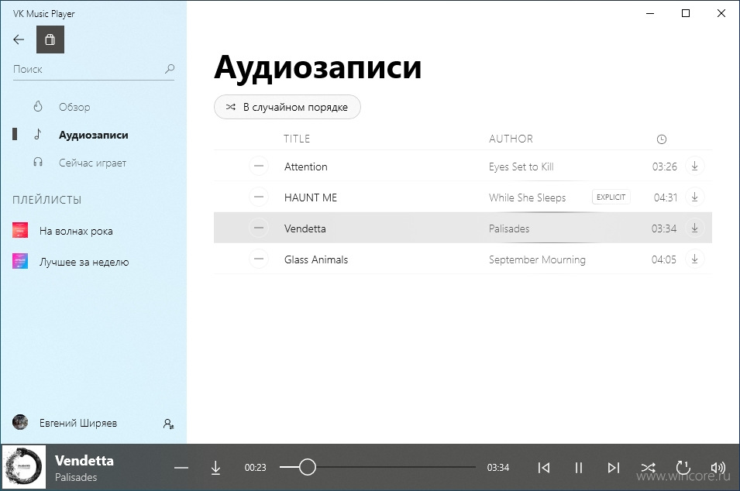The height and width of the screenshot is (491, 740).
Task: Click the playback progress slider knob
Action: (x=307, y=467)
